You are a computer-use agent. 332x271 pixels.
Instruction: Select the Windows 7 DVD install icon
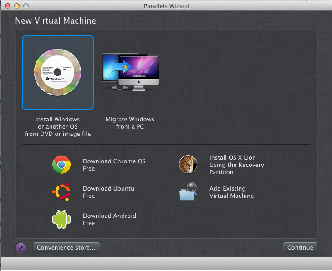(57, 72)
